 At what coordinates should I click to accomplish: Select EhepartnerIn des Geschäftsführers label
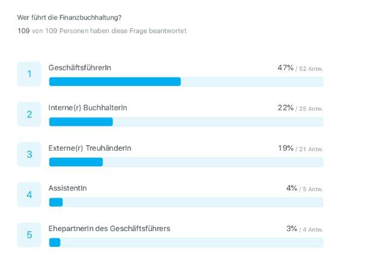tap(109, 229)
